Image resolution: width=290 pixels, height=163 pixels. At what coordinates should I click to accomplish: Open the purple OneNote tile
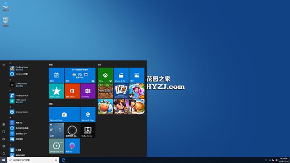click(88, 91)
